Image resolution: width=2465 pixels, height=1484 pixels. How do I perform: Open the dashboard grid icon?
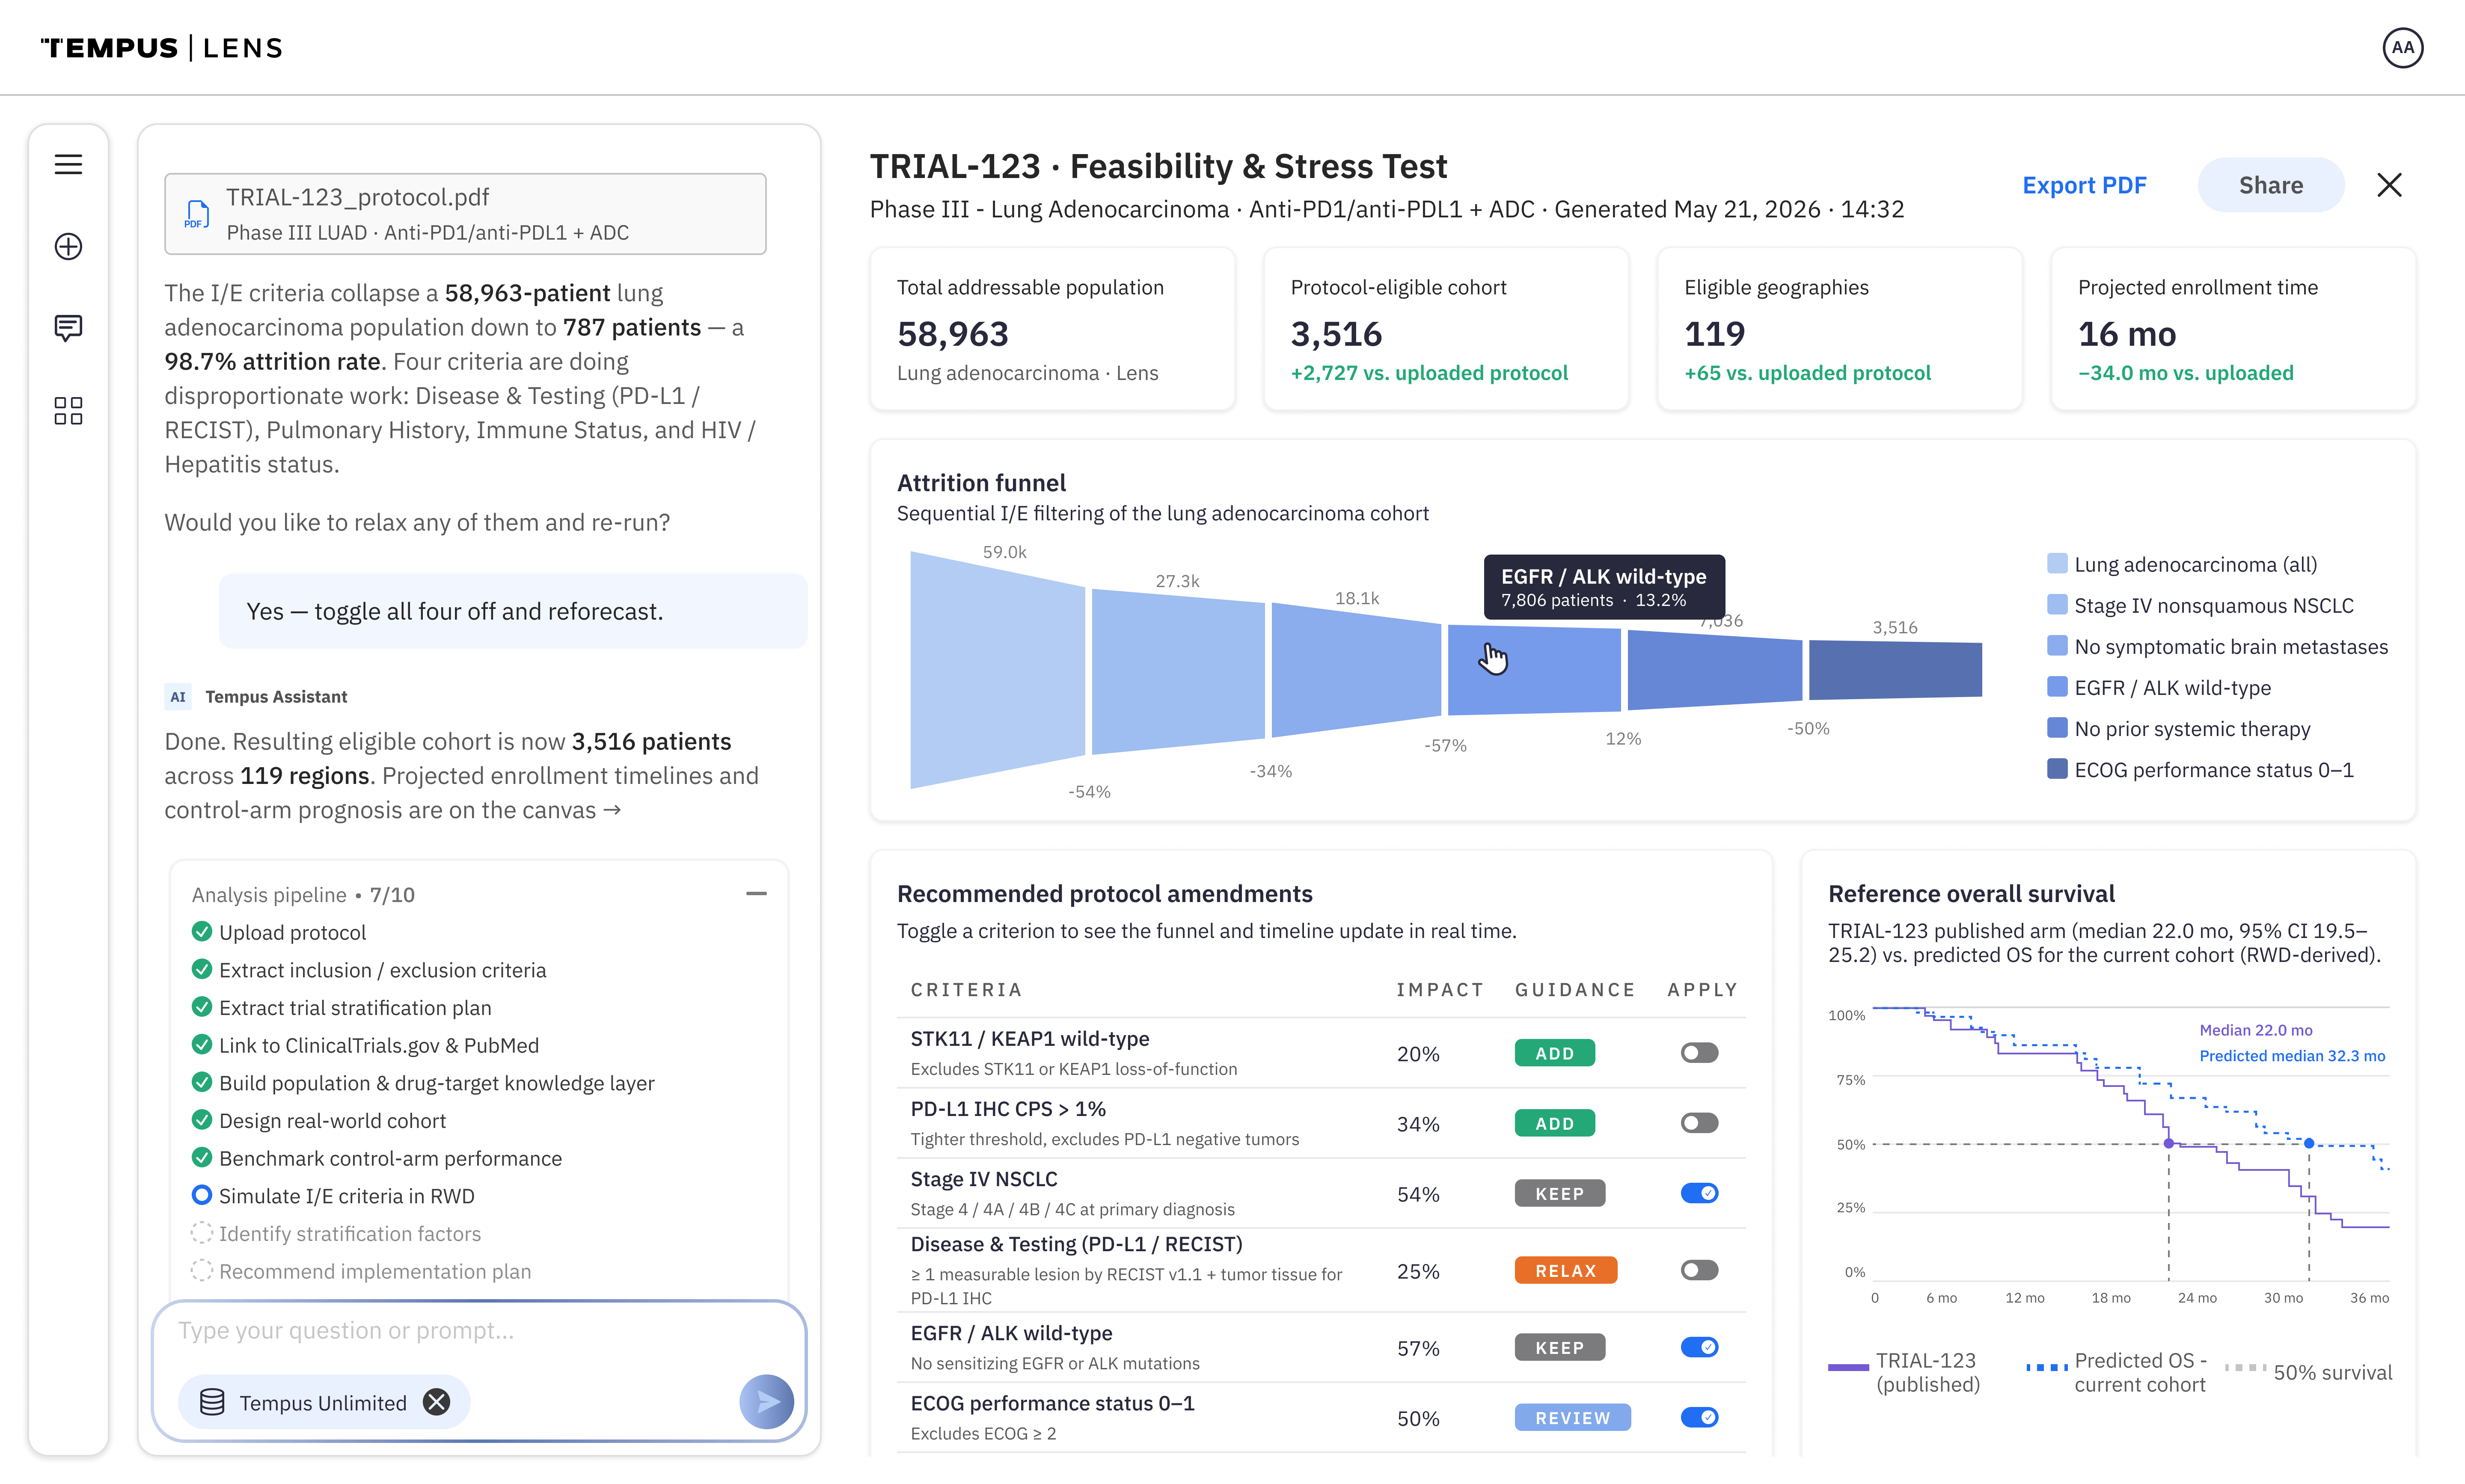68,410
